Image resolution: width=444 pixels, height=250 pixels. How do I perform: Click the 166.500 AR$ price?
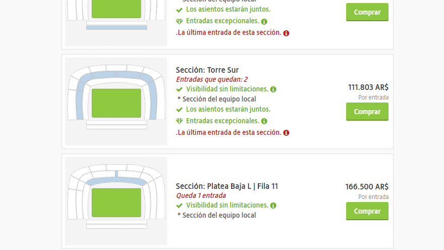coord(366,186)
